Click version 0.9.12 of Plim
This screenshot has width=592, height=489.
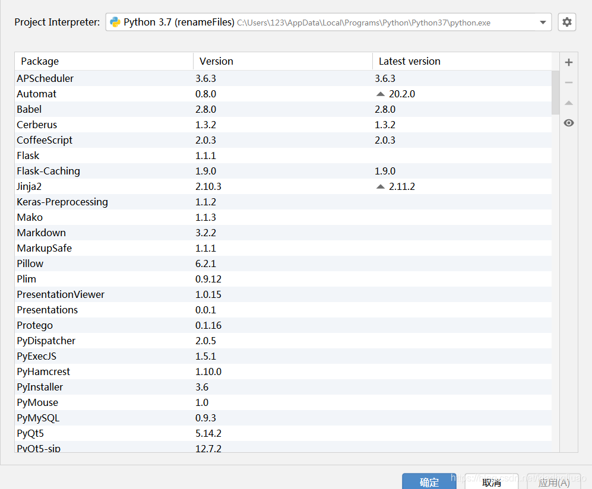[x=208, y=279]
